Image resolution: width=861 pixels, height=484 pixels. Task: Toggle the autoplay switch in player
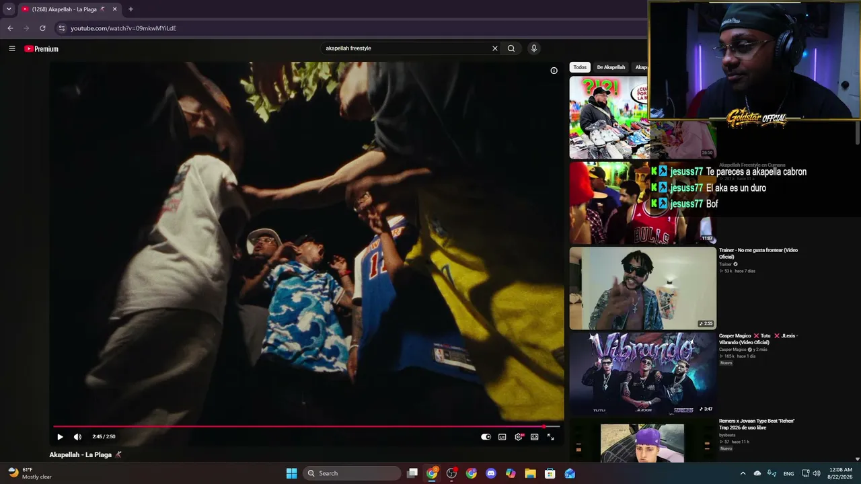point(486,437)
